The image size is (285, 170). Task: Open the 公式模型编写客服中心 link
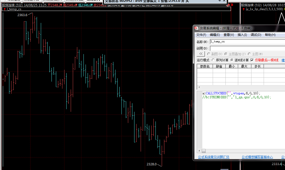pyautogui.click(x=257, y=157)
